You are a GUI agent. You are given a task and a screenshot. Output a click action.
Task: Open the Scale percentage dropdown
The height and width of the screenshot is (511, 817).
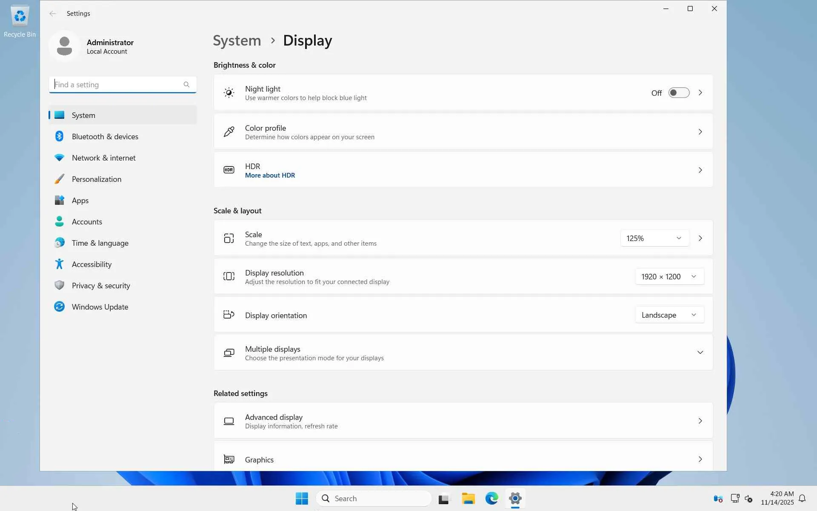coord(654,238)
